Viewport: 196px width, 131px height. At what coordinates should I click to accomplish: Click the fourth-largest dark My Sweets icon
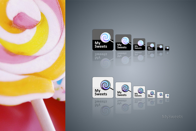(x=151, y=46)
